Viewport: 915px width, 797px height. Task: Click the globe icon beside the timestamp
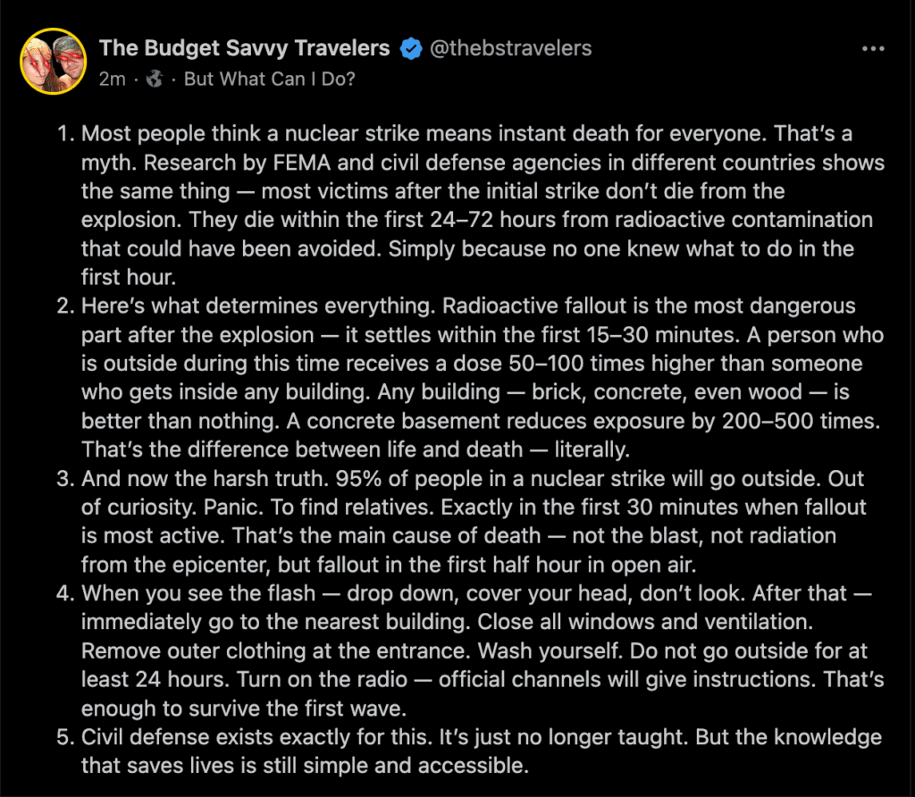coord(154,79)
